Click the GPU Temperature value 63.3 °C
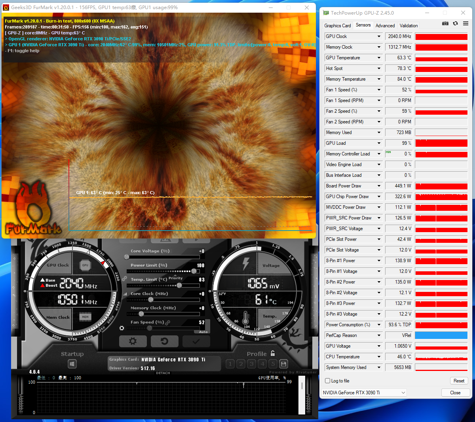This screenshot has height=422, width=475. (x=399, y=58)
